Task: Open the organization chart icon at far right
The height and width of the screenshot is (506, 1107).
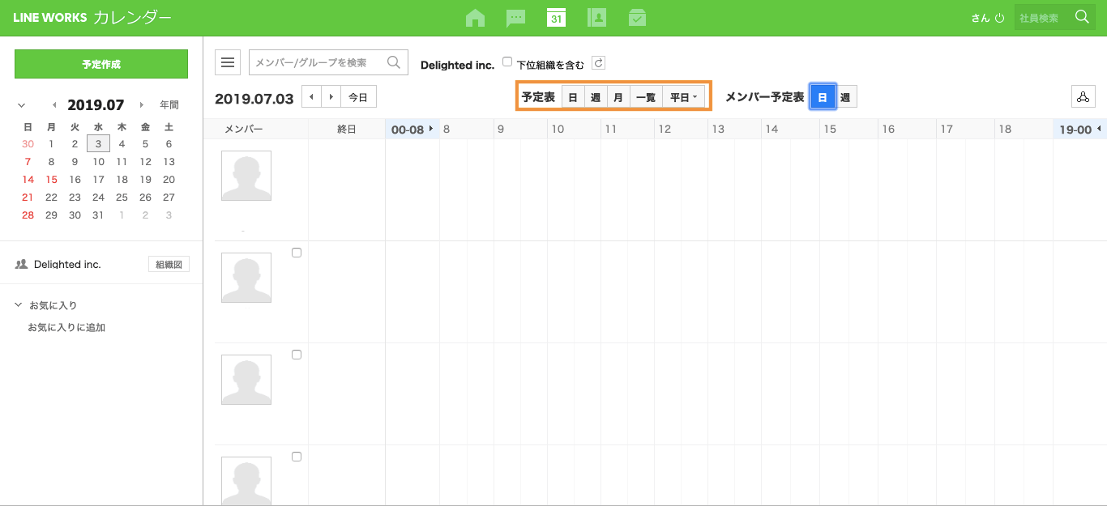Action: 1082,97
